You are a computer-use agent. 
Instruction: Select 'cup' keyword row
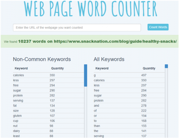click(49, 121)
